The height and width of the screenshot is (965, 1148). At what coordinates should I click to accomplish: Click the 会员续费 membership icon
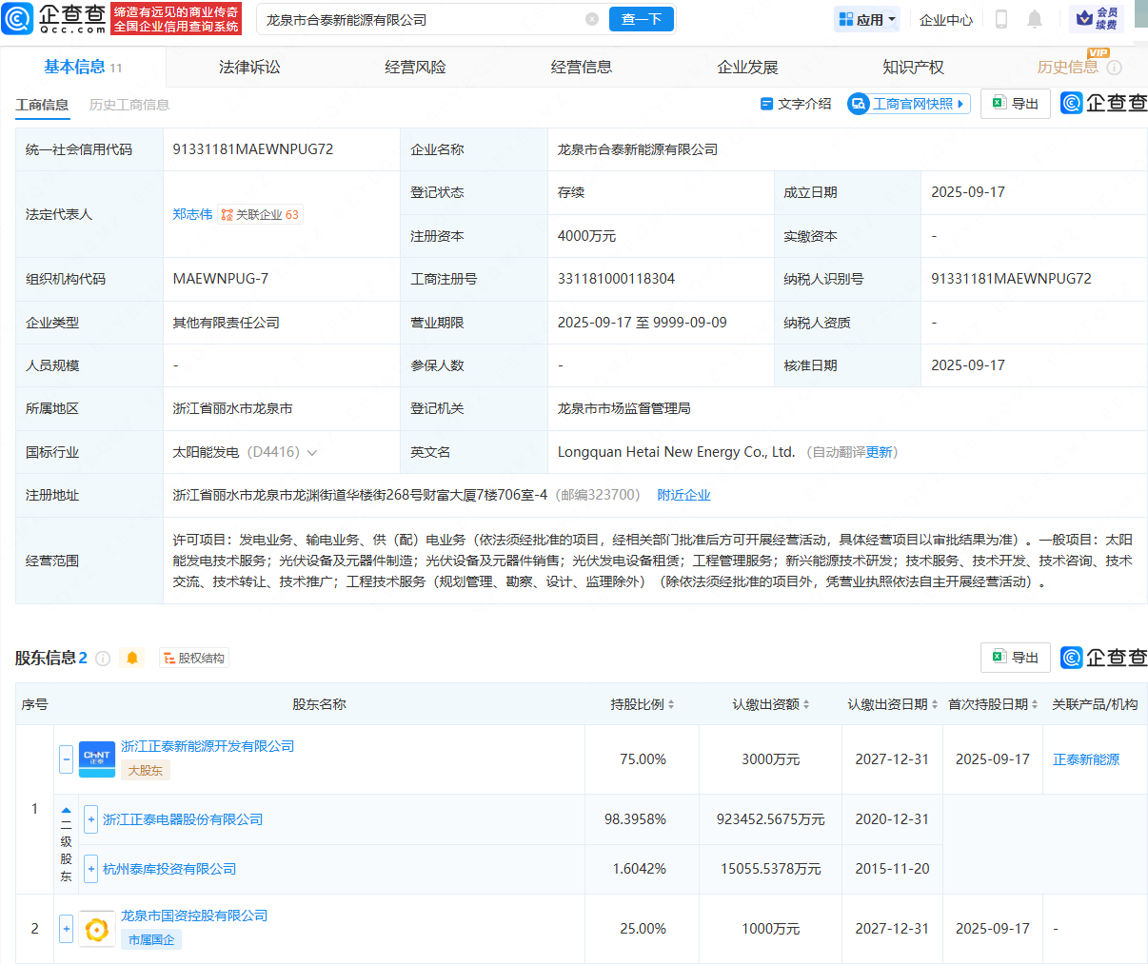point(1099,18)
